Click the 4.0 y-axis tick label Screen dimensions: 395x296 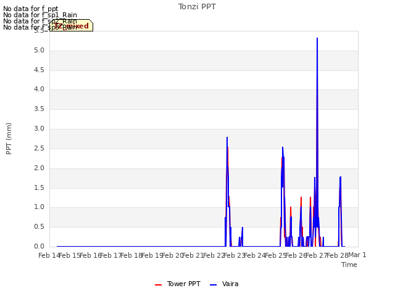[39, 89]
